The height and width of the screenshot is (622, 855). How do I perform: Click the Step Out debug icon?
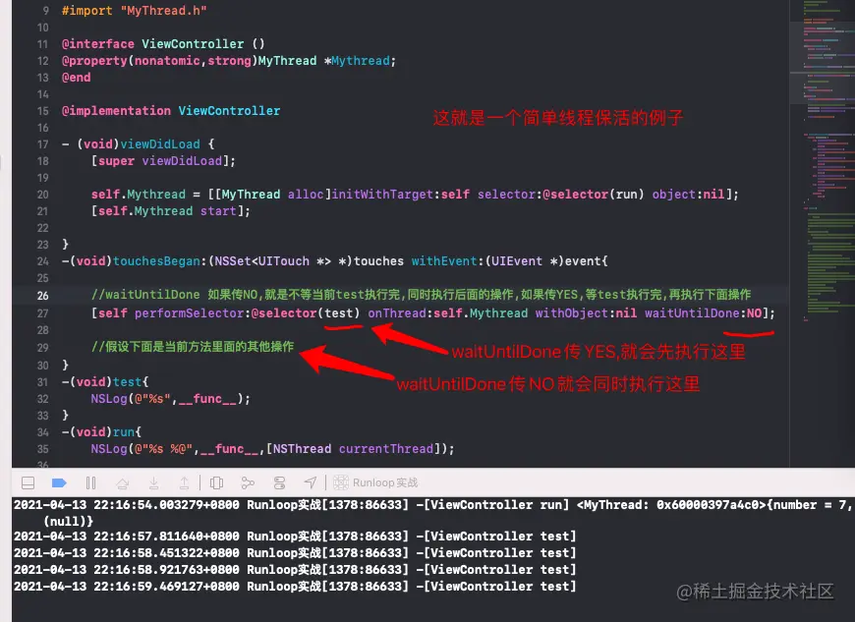[185, 483]
